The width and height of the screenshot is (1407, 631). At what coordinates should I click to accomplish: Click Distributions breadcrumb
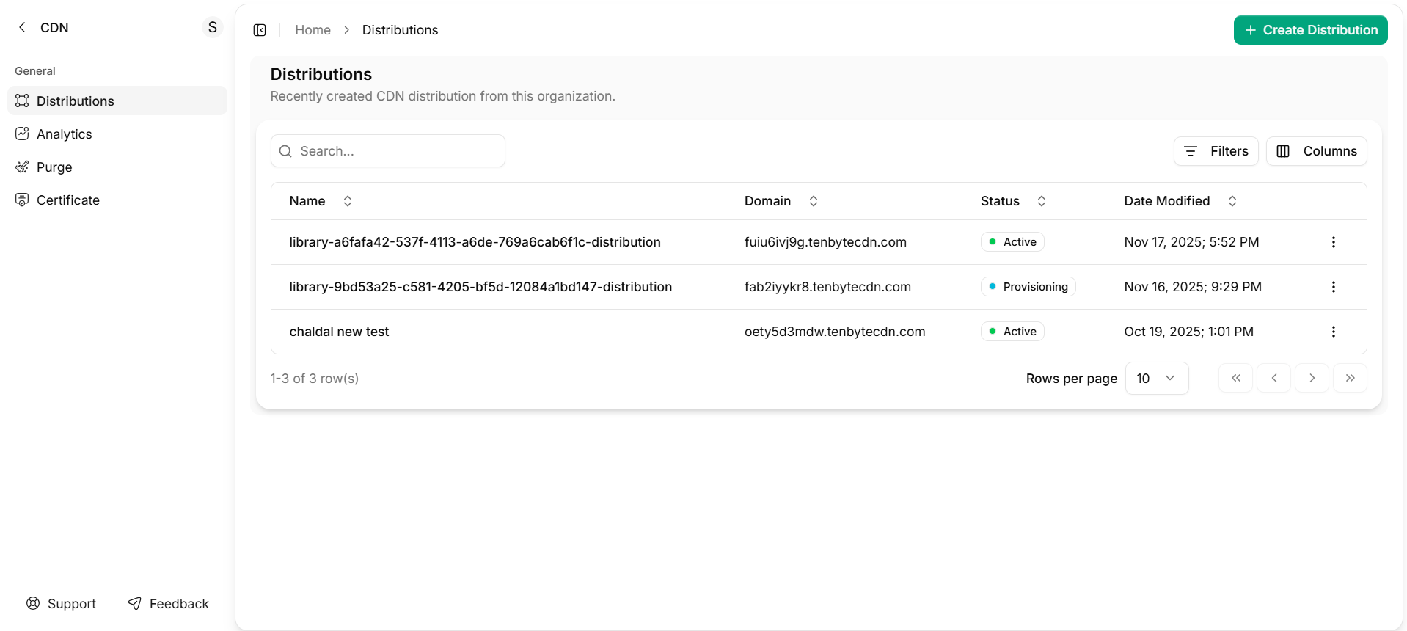[400, 30]
